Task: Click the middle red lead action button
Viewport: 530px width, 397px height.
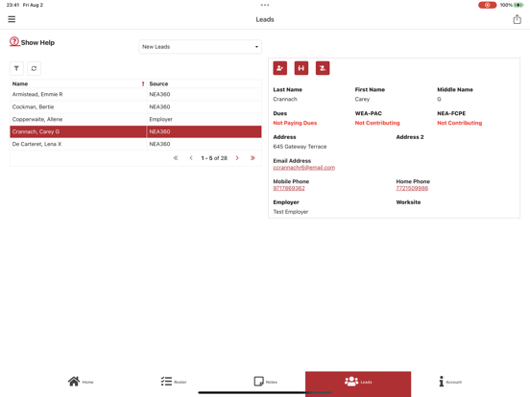Action: (301, 68)
